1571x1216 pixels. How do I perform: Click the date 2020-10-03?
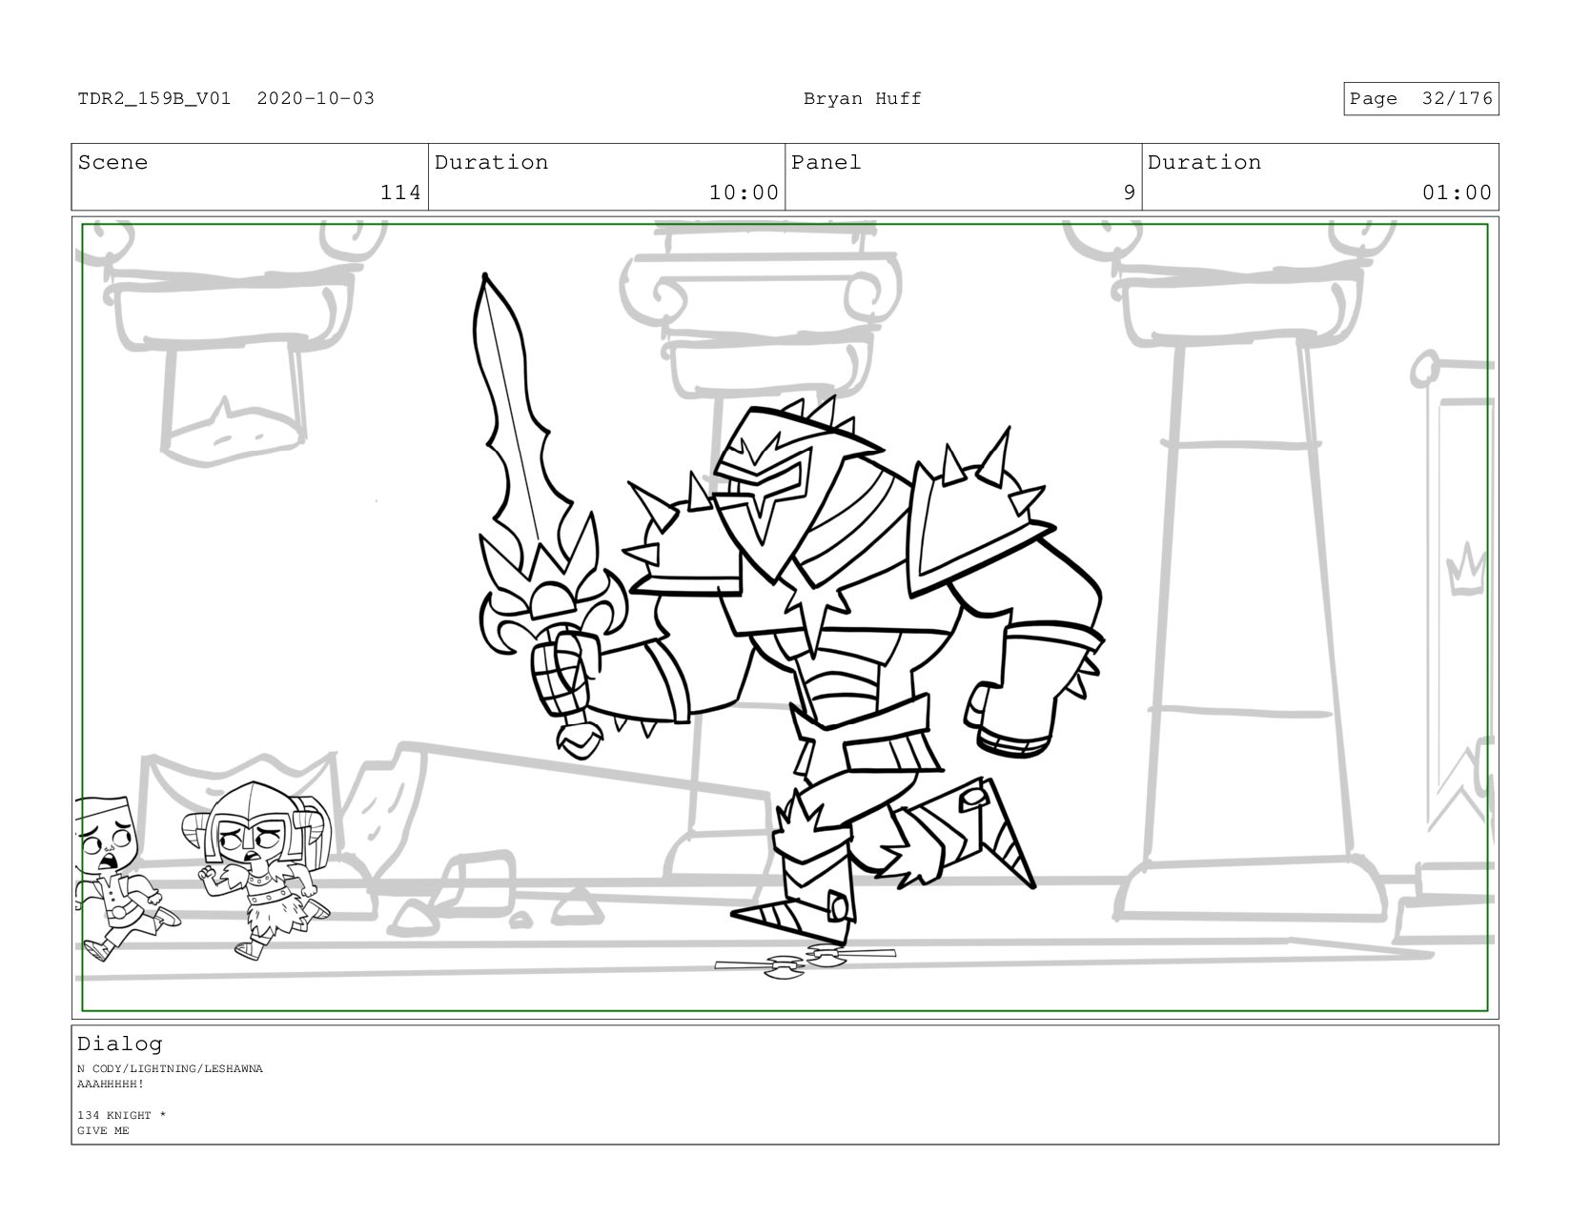pyautogui.click(x=316, y=98)
